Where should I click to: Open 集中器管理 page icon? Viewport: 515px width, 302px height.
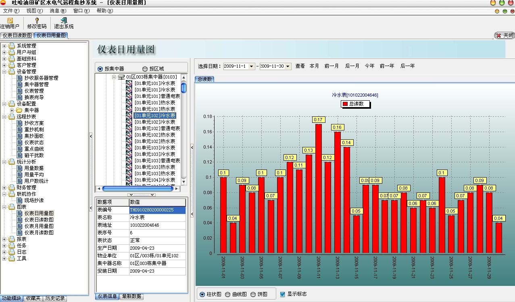(x=20, y=85)
